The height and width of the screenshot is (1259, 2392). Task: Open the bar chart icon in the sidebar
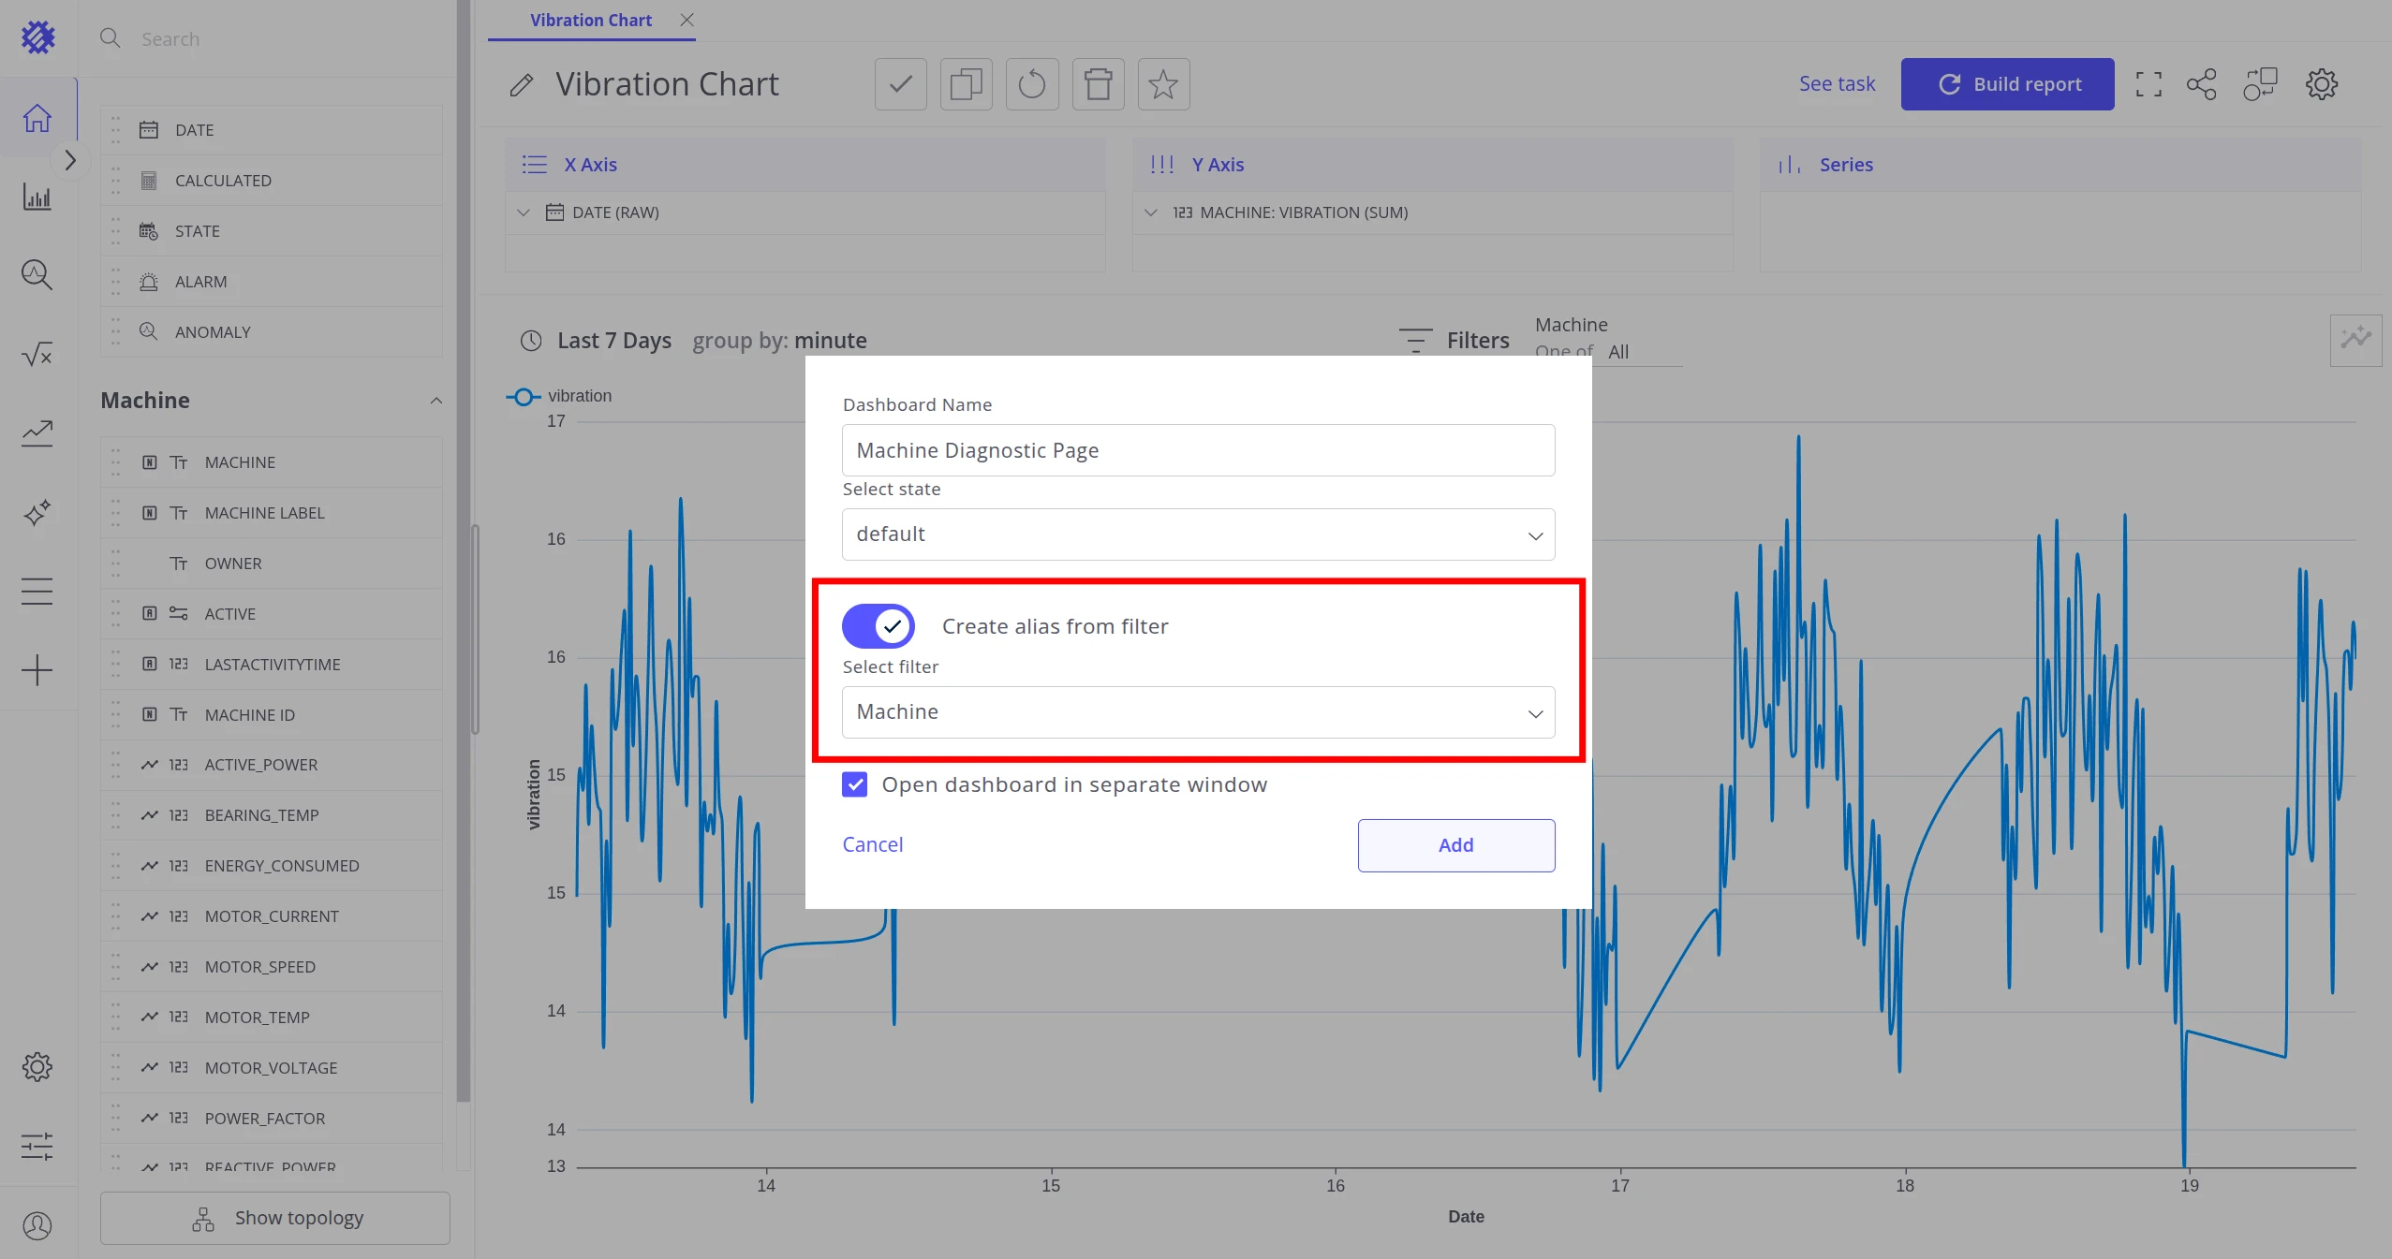tap(37, 197)
